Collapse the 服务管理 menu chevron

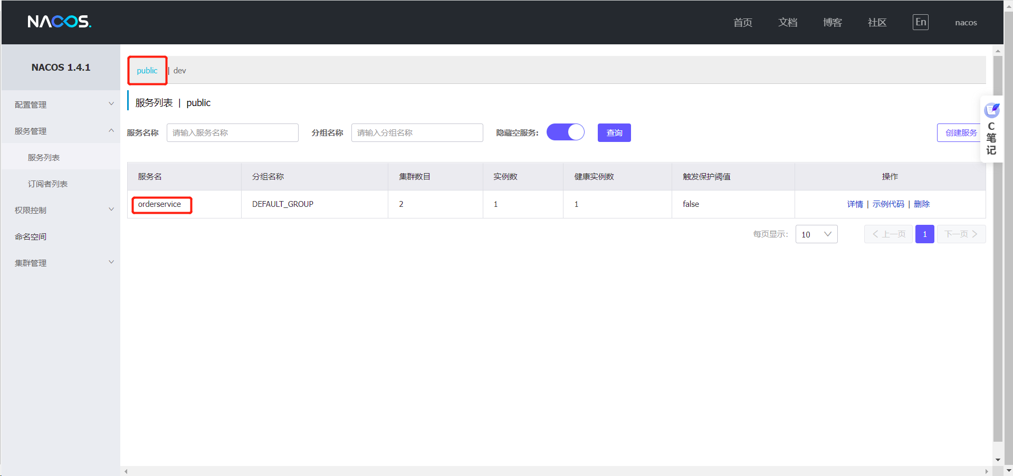tap(111, 130)
